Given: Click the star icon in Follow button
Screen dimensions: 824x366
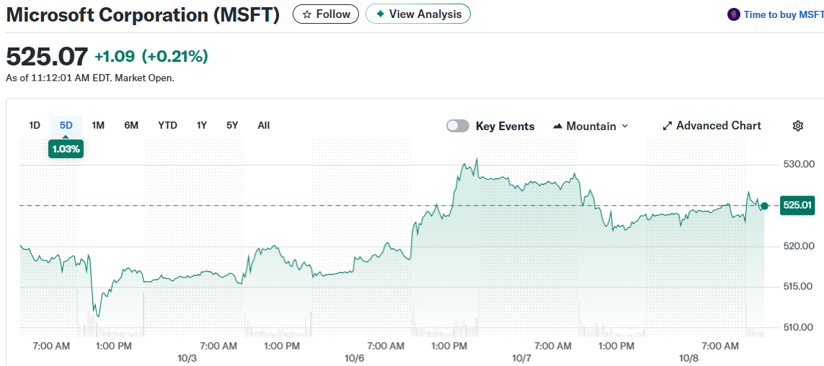Looking at the screenshot, I should [x=307, y=14].
